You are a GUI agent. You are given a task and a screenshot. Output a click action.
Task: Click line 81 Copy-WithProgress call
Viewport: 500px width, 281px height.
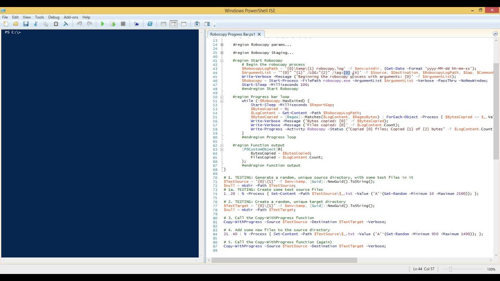(x=305, y=222)
